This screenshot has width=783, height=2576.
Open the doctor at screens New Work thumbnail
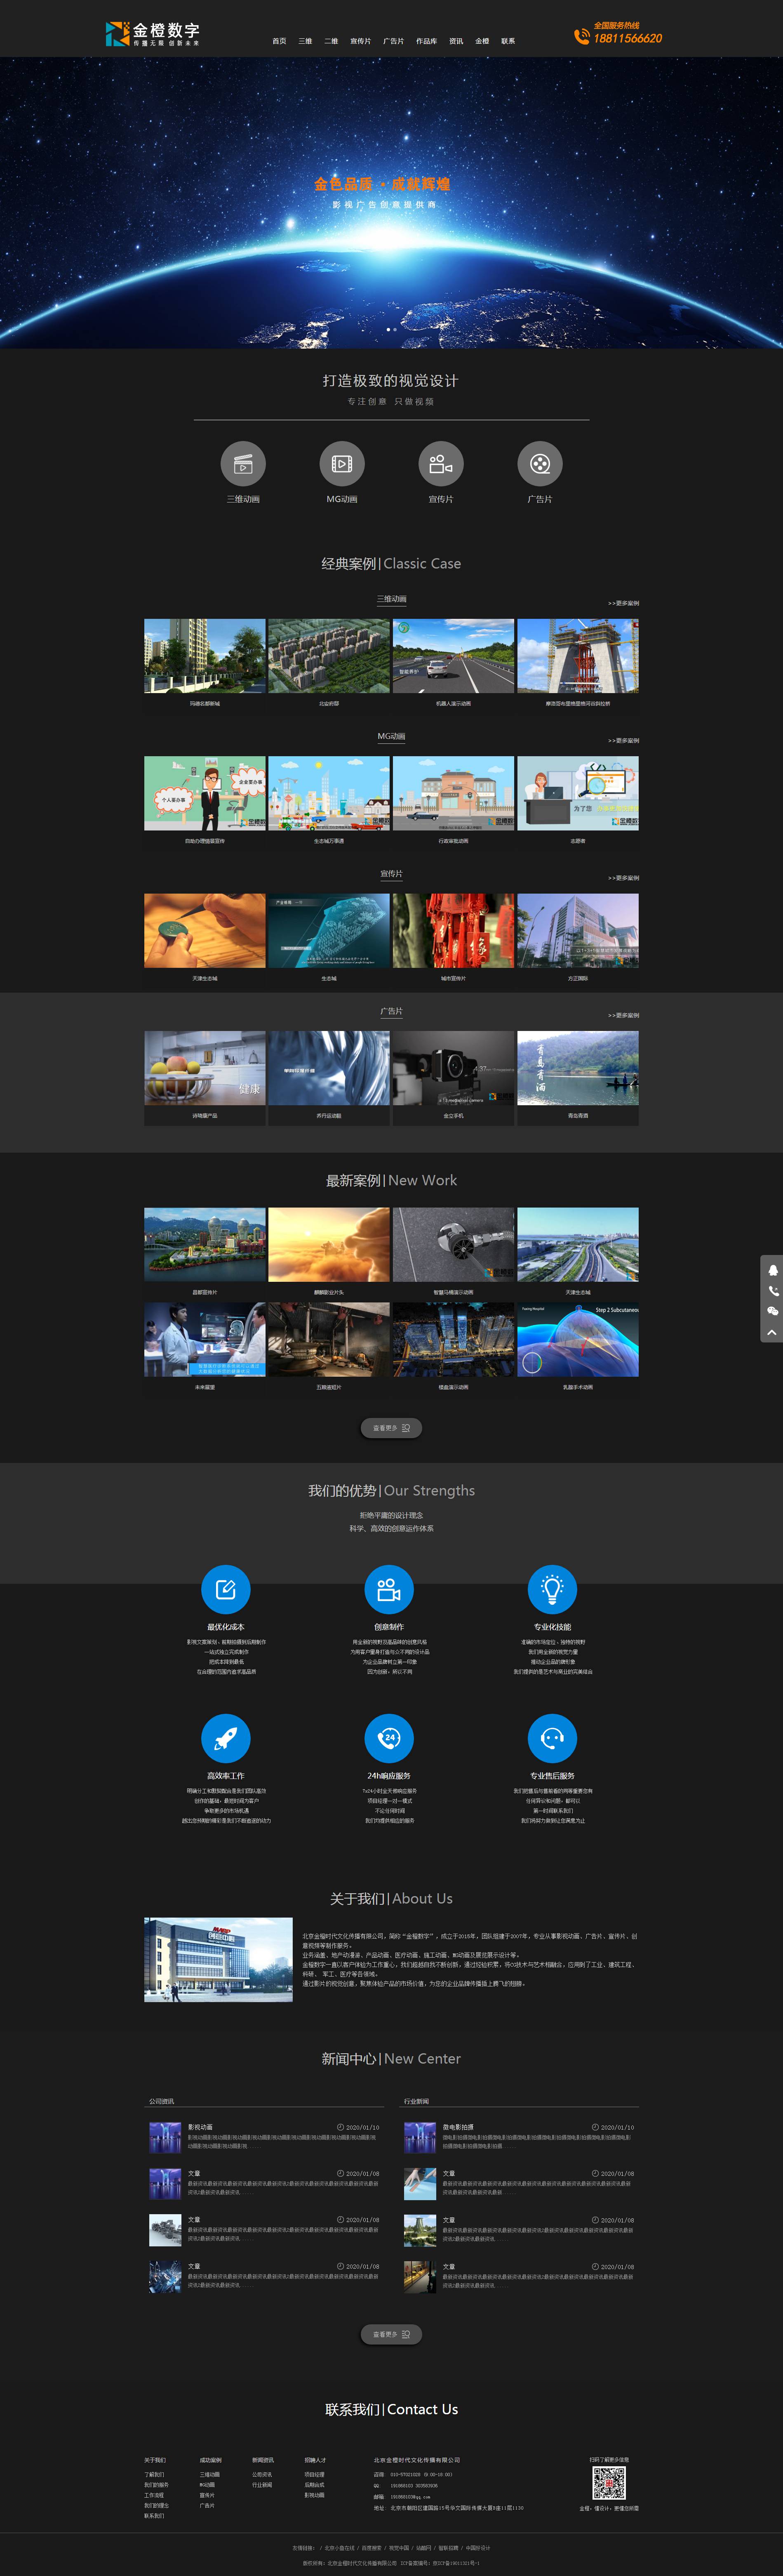pyautogui.click(x=205, y=1339)
